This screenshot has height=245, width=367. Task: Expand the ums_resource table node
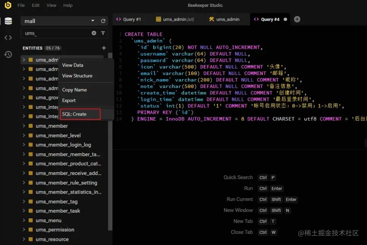24,239
